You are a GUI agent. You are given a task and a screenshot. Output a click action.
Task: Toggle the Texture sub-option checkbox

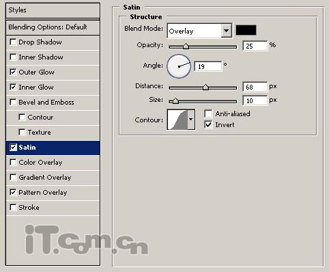click(x=22, y=132)
